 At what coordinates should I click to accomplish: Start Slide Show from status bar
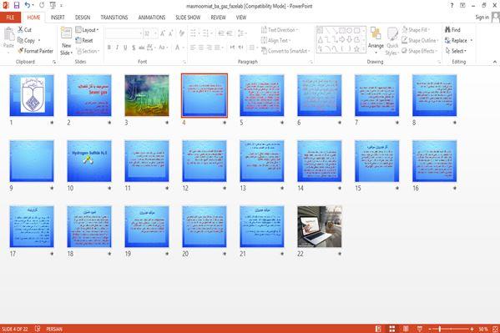[x=420, y=329]
